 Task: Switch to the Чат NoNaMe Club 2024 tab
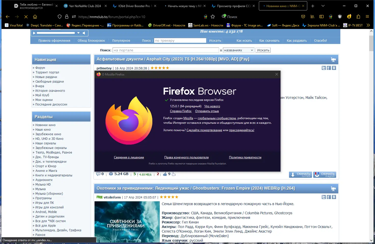pos(85,6)
